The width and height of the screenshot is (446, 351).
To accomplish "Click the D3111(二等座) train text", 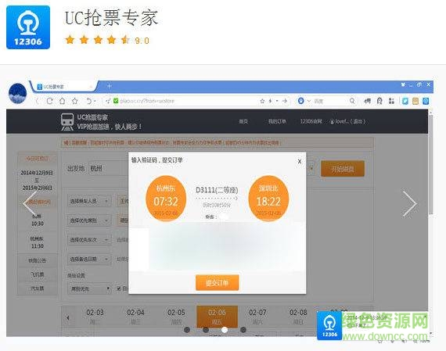I will (x=217, y=190).
